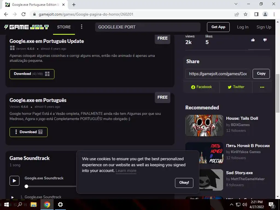
Task: Open Chrome three-dot menu
Action: coord(274,14)
